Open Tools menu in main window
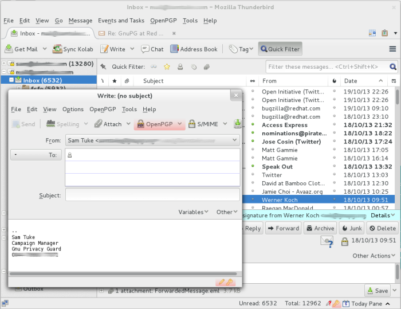 tap(190, 21)
